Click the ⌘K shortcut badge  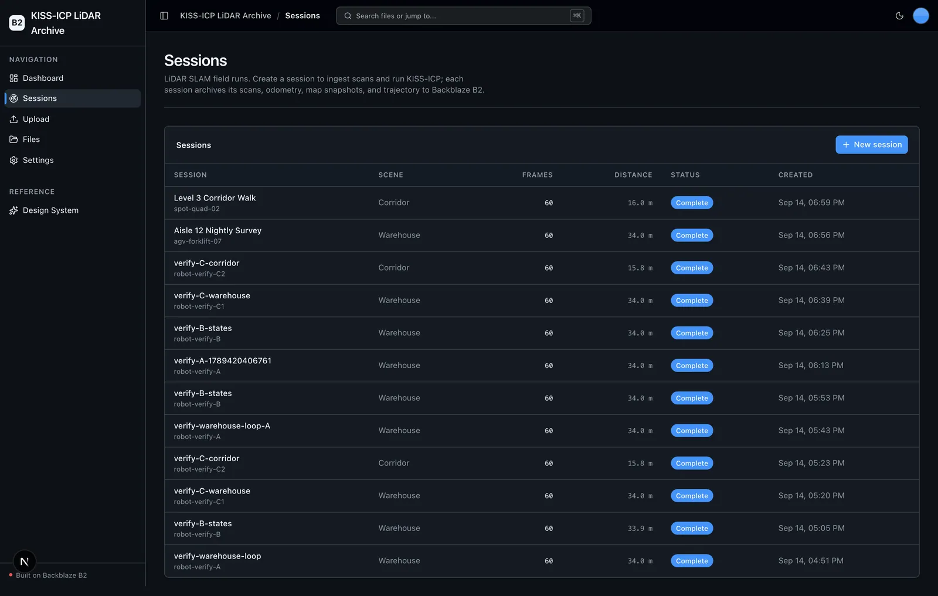(577, 16)
